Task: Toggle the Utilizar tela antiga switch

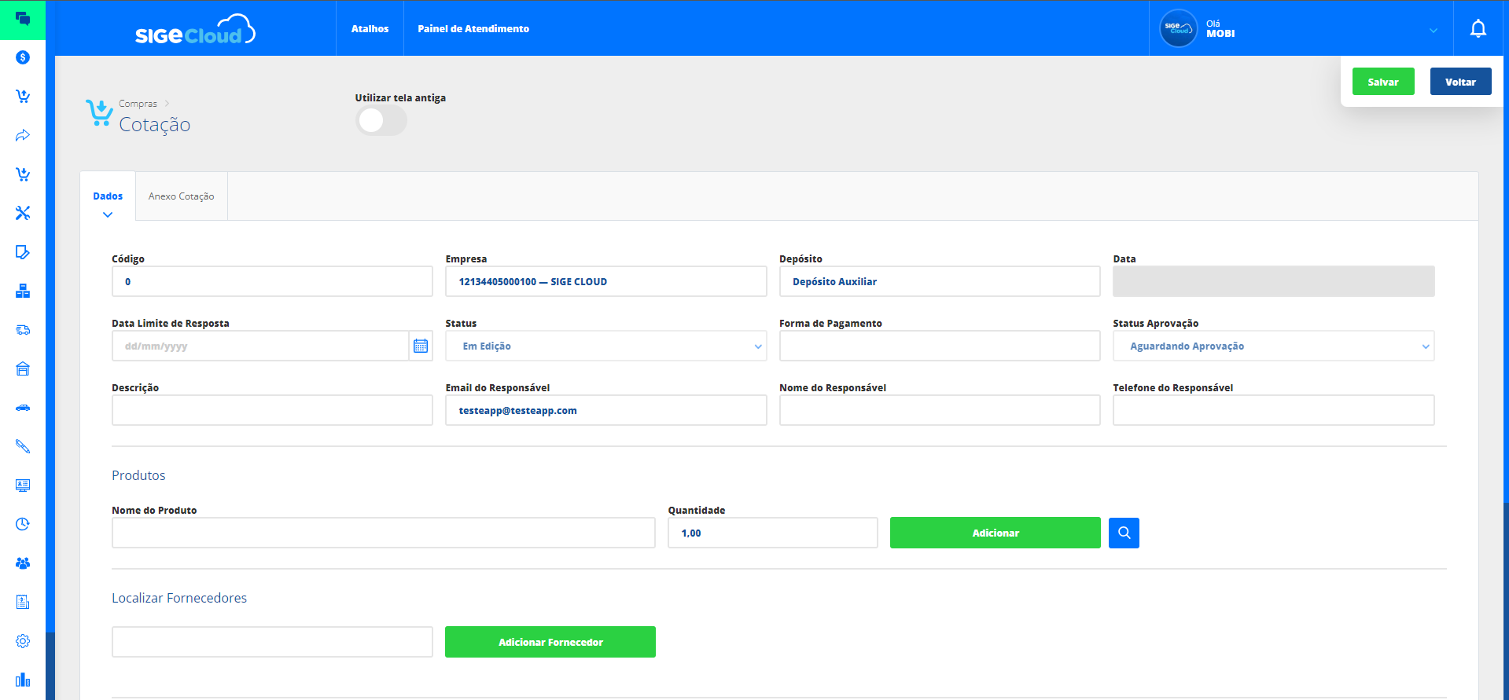Action: [x=381, y=120]
